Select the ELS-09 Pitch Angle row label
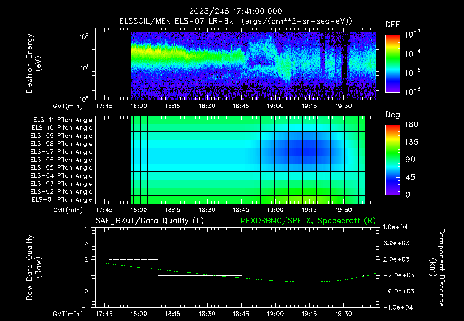 click(62, 136)
